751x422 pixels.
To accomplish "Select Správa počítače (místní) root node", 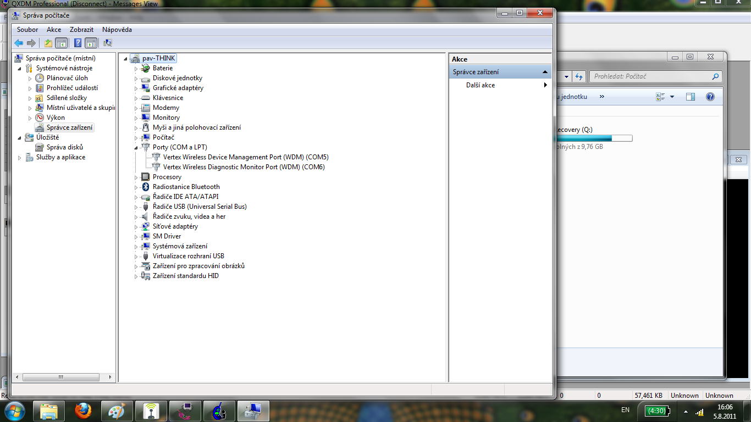I will point(60,58).
